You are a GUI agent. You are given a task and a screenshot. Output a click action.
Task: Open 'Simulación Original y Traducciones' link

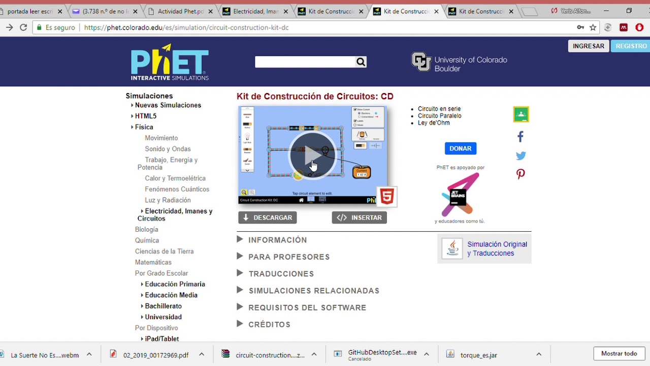tap(497, 249)
